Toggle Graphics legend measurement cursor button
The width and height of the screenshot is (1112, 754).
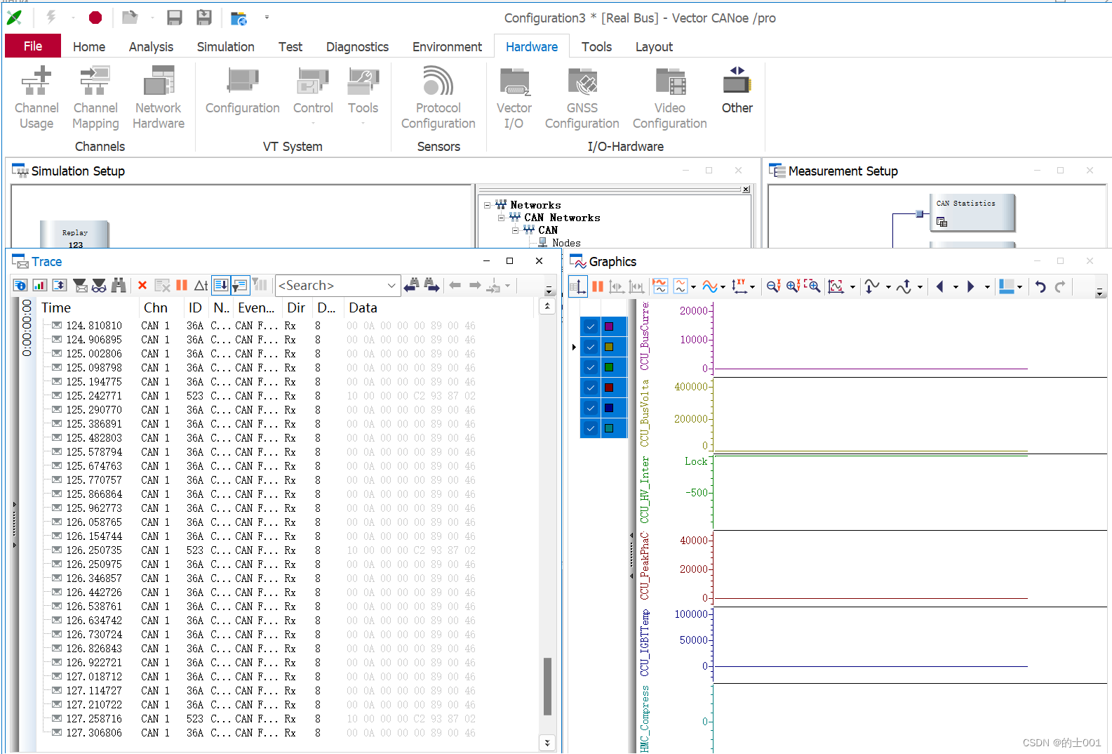(x=578, y=286)
